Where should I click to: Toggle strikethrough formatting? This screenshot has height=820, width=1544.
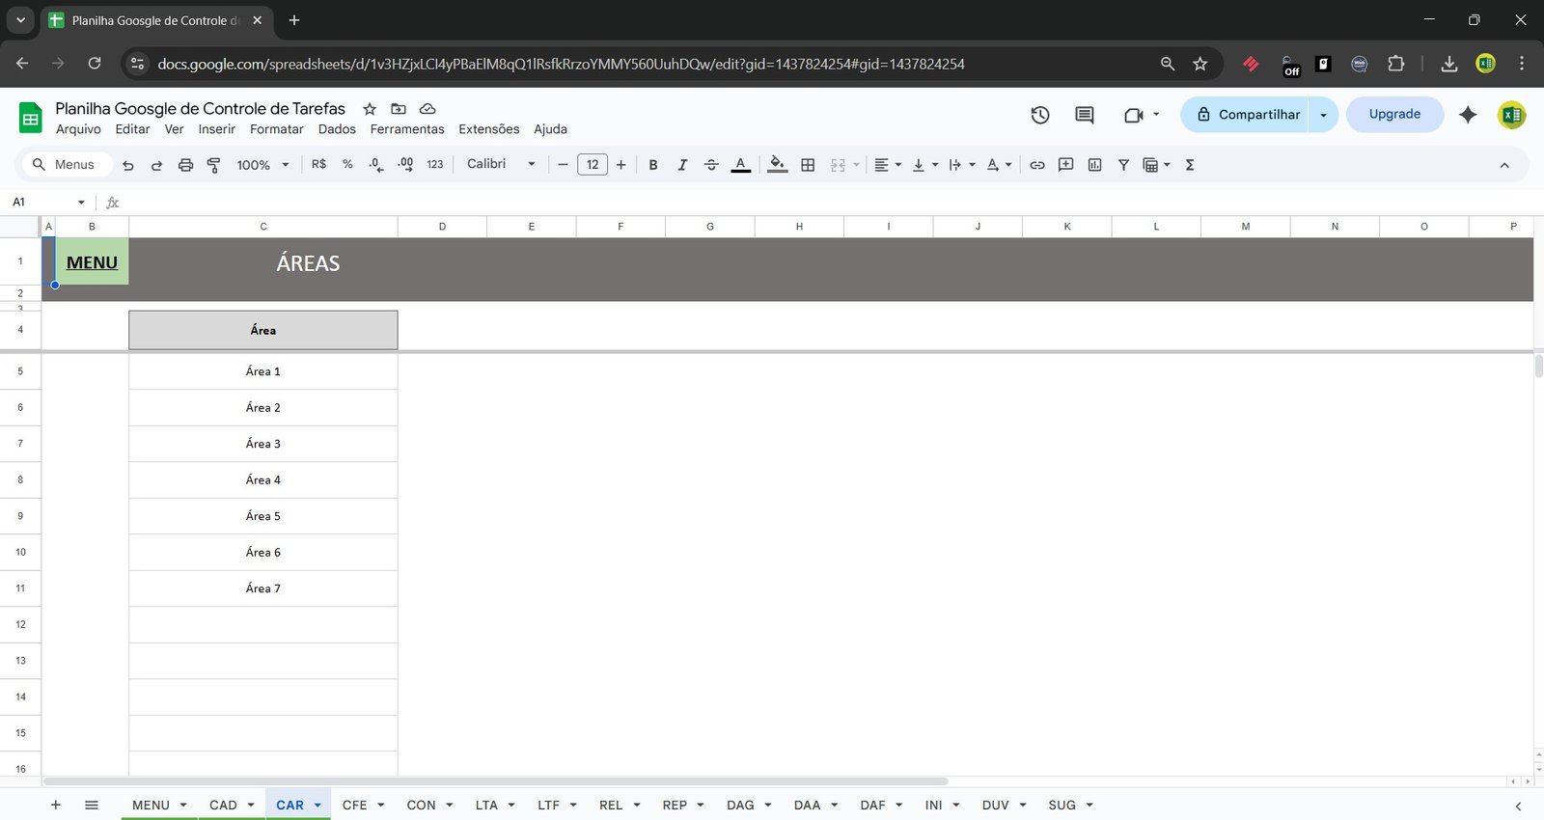click(711, 165)
